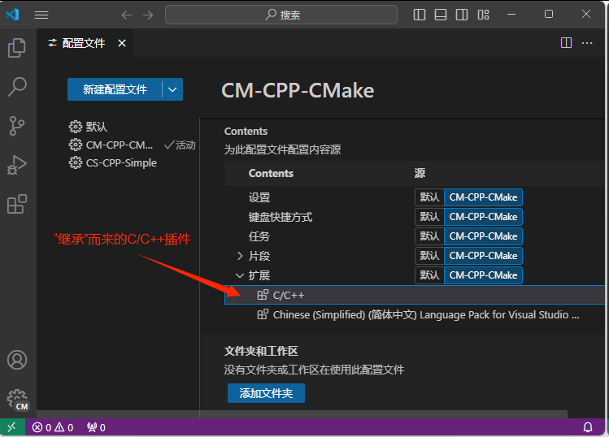
Task: Open the hamburger application menu
Action: click(41, 15)
